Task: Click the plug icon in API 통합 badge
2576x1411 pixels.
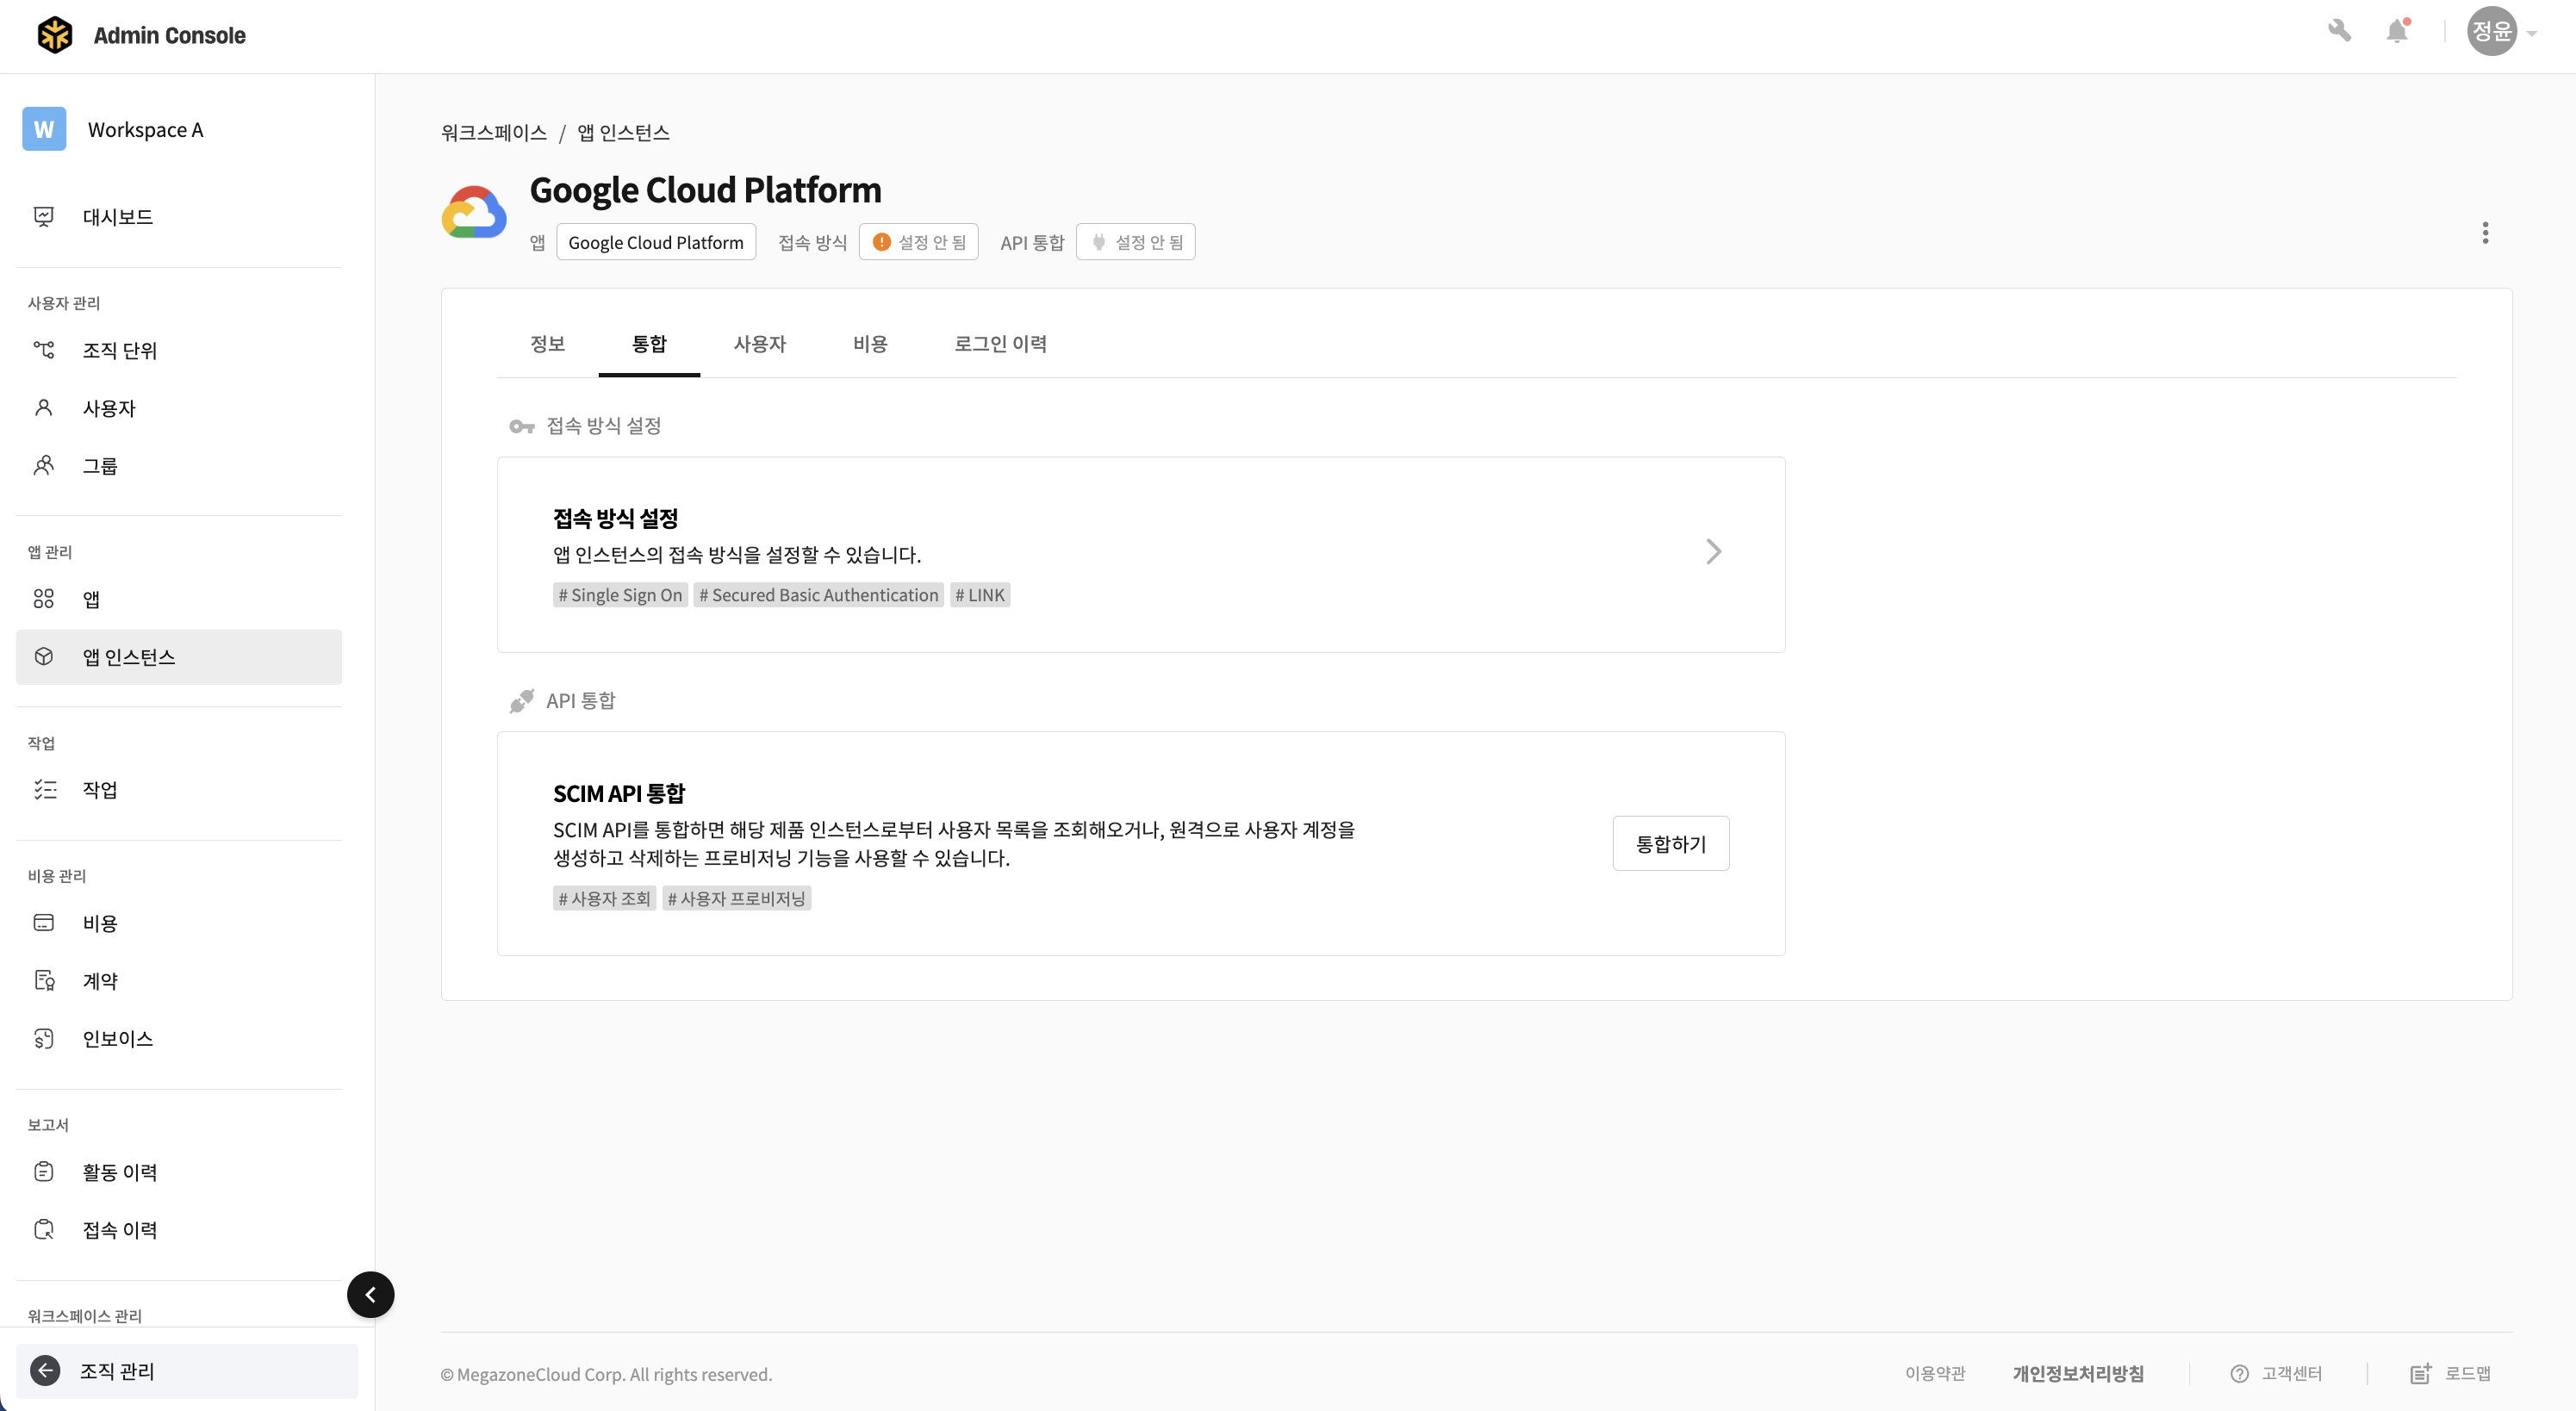Action: 1098,242
